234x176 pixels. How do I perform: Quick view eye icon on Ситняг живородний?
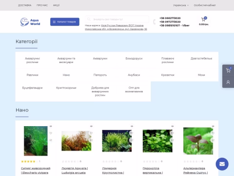pos(51,126)
